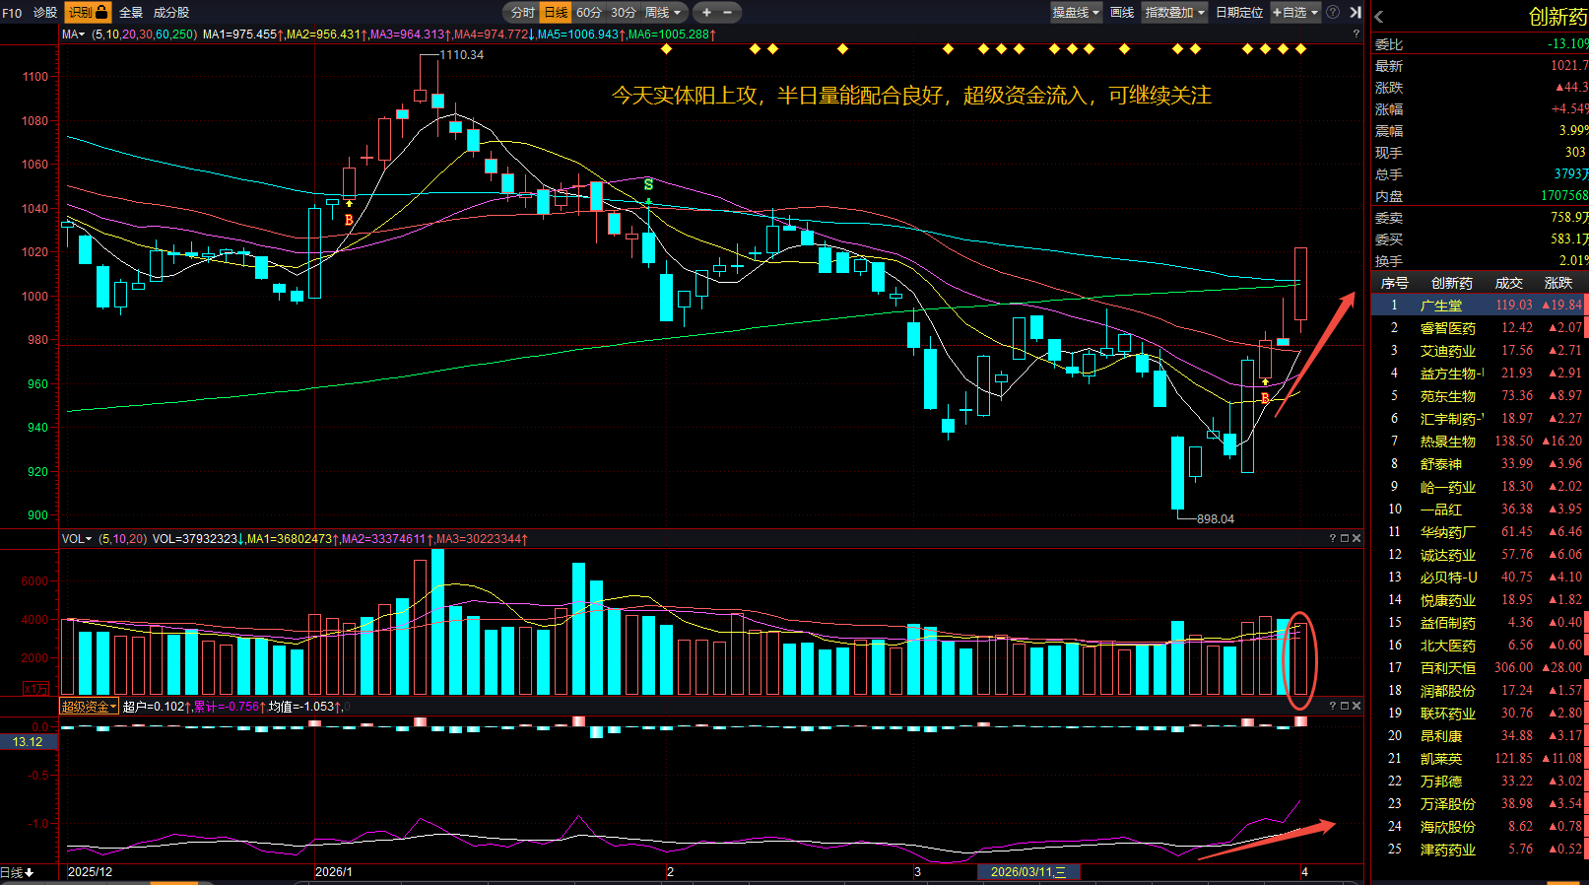Open the 诊股 menu item

[x=45, y=12]
